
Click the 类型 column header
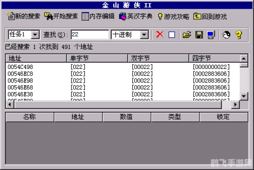click(175, 117)
